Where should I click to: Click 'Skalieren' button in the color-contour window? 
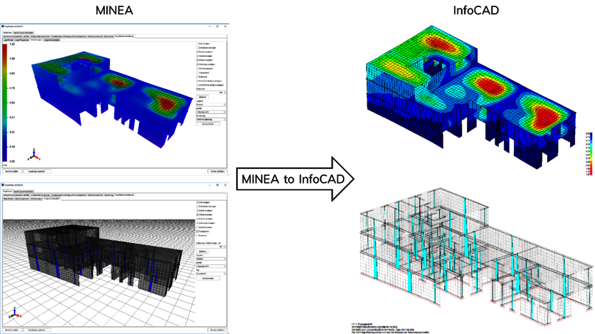pyautogui.click(x=203, y=97)
